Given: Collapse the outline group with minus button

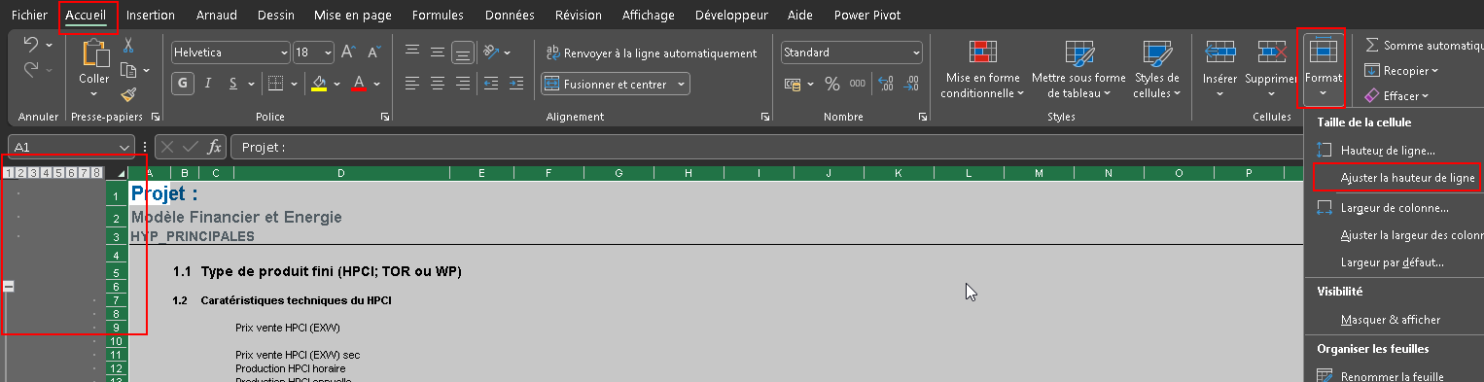Looking at the screenshot, I should click(x=9, y=287).
